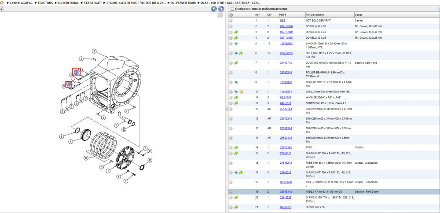
Task: Click callout 20 below the tube drawing
Action: click(x=124, y=129)
